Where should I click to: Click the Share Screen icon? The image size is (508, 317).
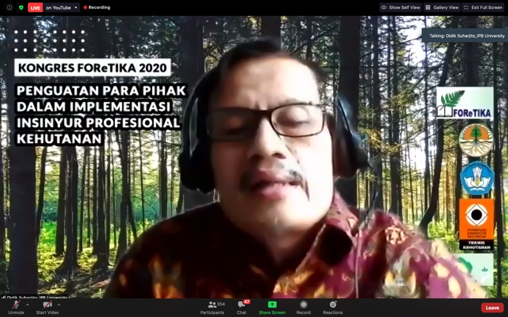[272, 305]
